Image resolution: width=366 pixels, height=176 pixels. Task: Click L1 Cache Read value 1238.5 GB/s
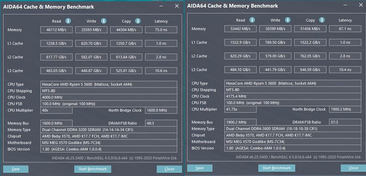(56, 43)
